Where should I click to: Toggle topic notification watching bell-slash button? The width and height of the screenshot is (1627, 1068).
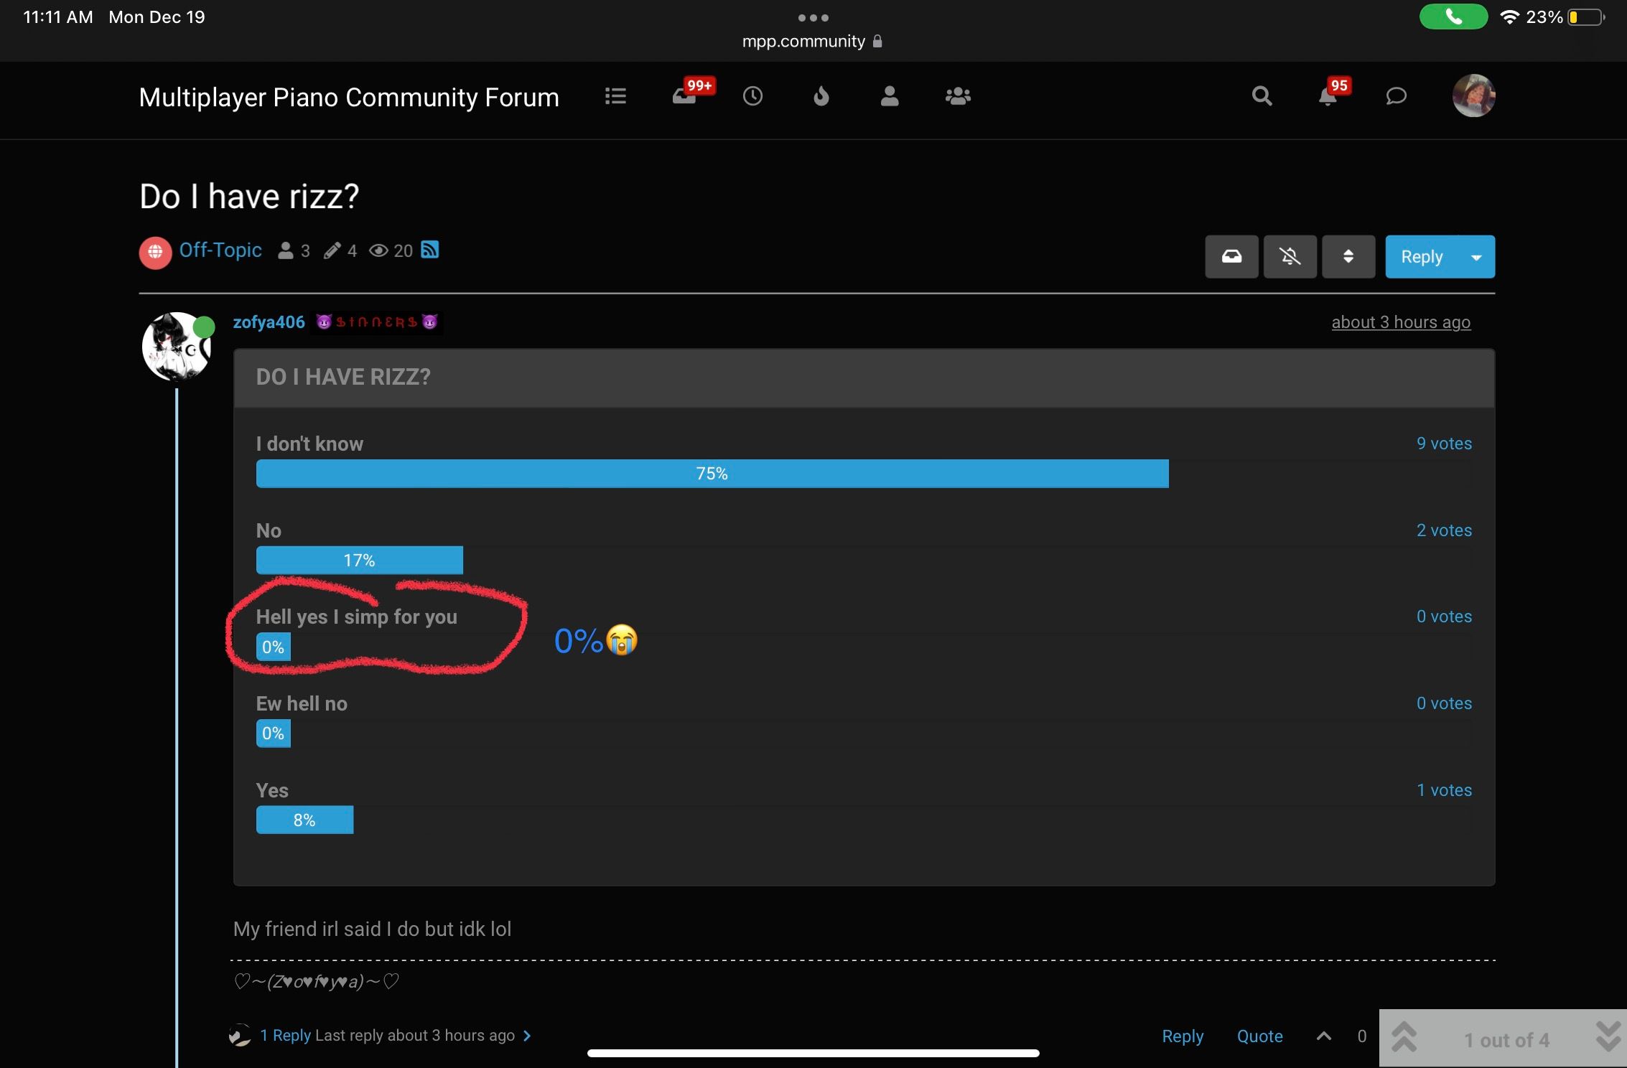pos(1290,256)
